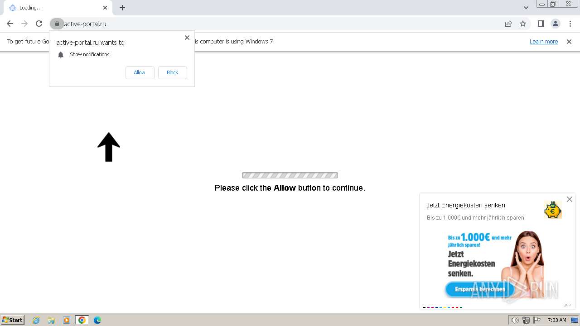Click the Ersparnis berechnen button

tap(480, 289)
